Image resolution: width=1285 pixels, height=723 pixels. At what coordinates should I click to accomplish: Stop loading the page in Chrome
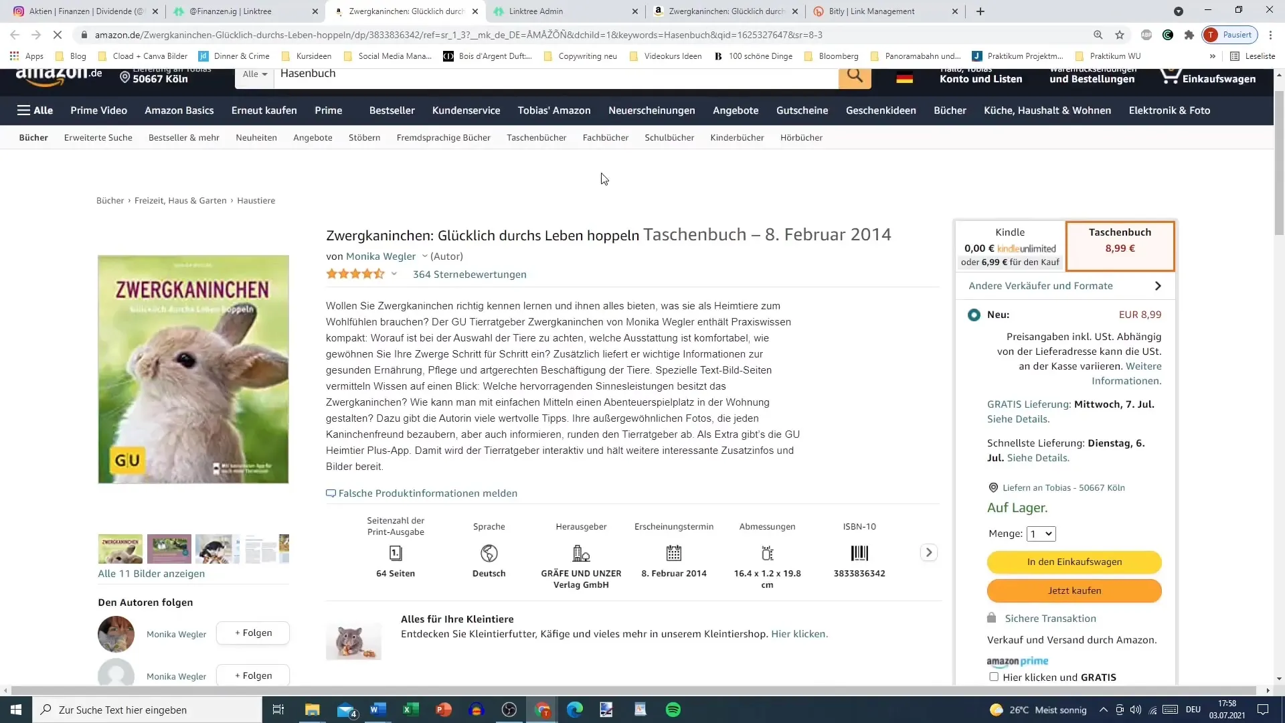click(58, 35)
